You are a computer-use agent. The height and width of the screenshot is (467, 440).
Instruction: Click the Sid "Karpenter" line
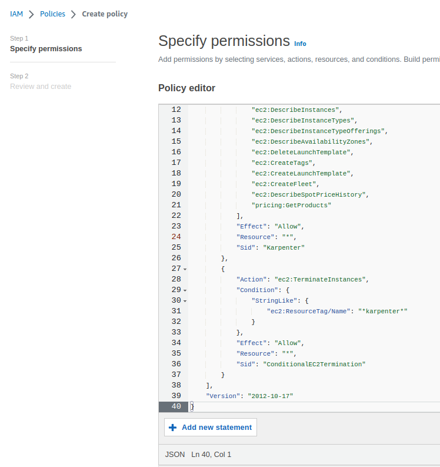(271, 247)
